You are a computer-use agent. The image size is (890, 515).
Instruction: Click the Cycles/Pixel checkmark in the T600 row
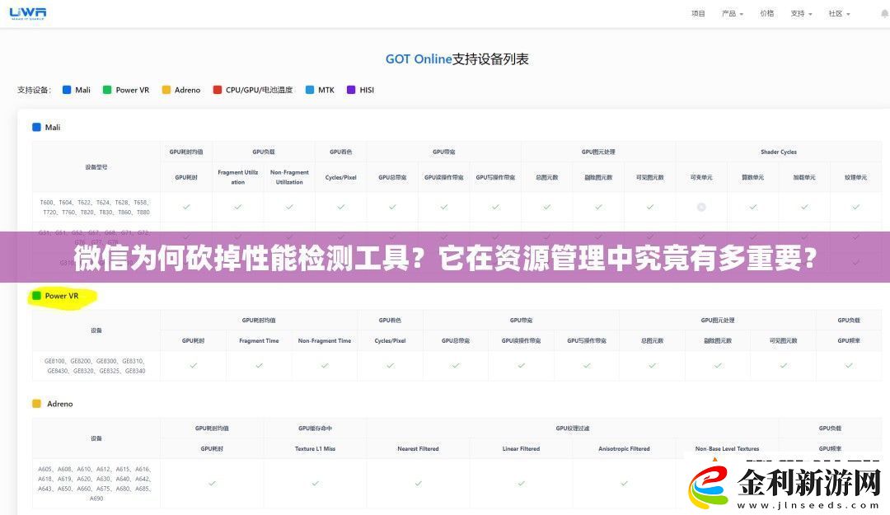coord(340,208)
